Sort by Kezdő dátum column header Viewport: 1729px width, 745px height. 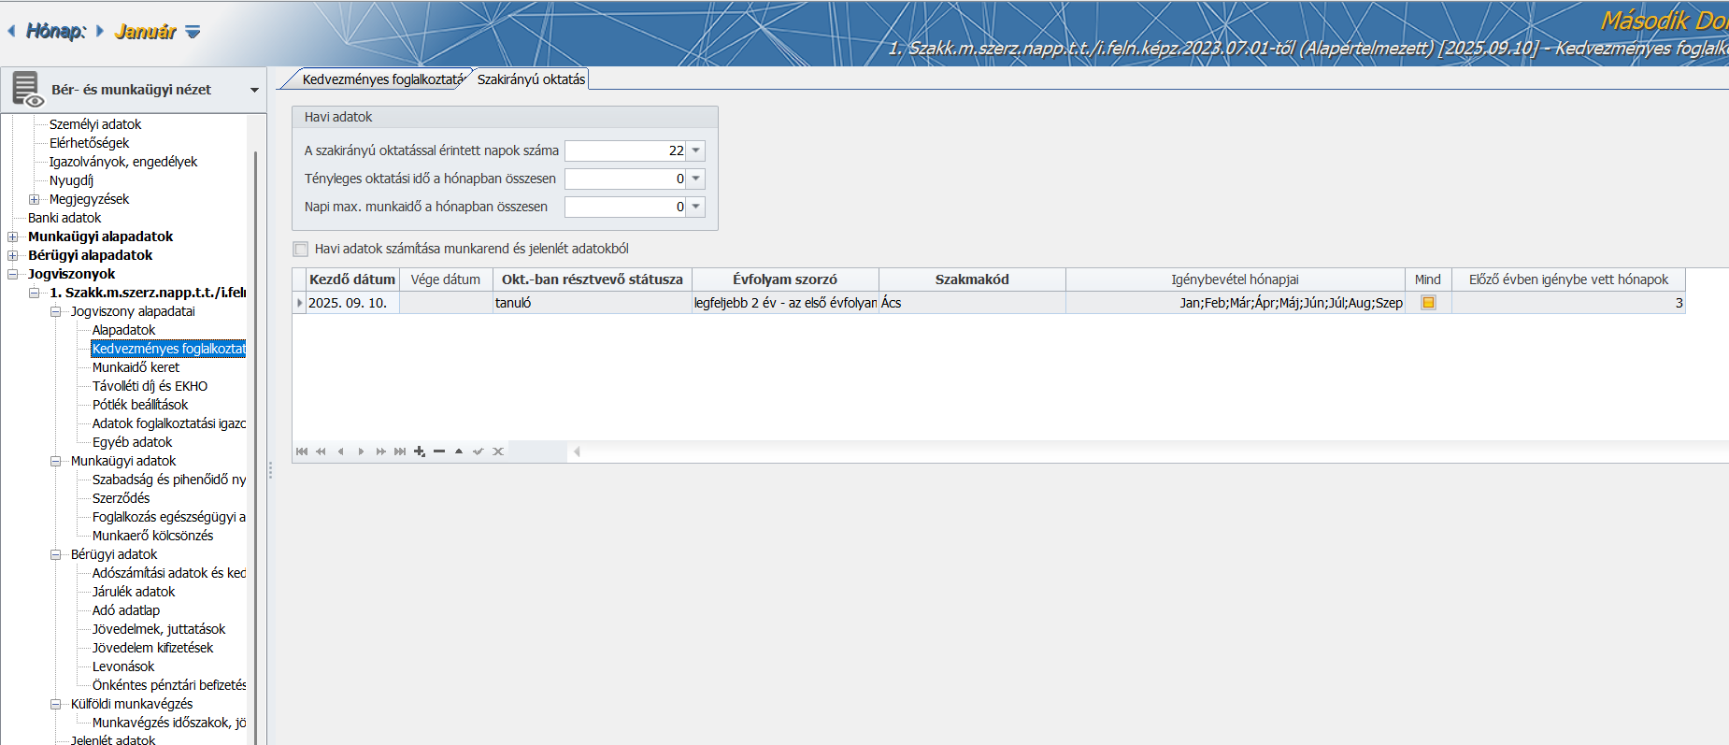click(352, 279)
